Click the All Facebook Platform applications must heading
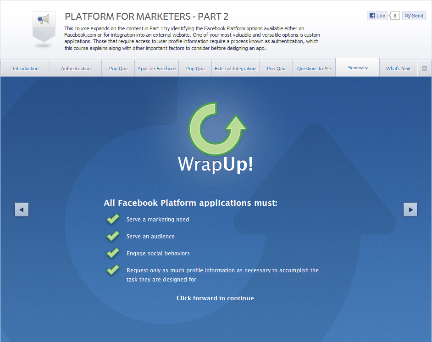The width and height of the screenshot is (432, 342). click(x=190, y=203)
